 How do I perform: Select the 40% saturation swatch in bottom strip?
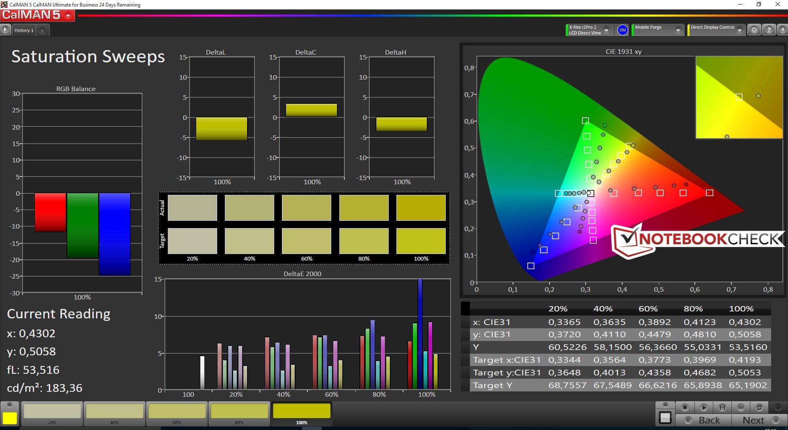tap(115, 414)
